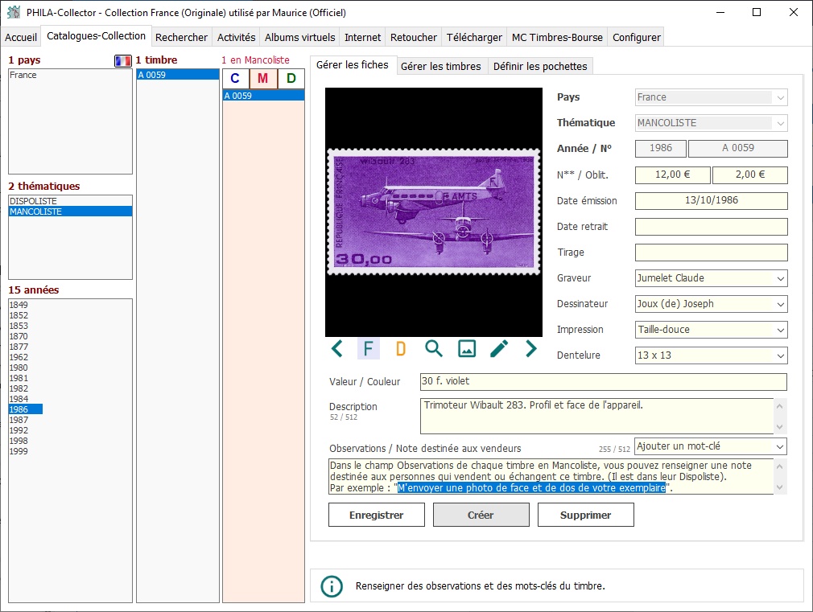The height and width of the screenshot is (612, 813).
Task: Open the Télécharger tab
Action: coord(474,37)
